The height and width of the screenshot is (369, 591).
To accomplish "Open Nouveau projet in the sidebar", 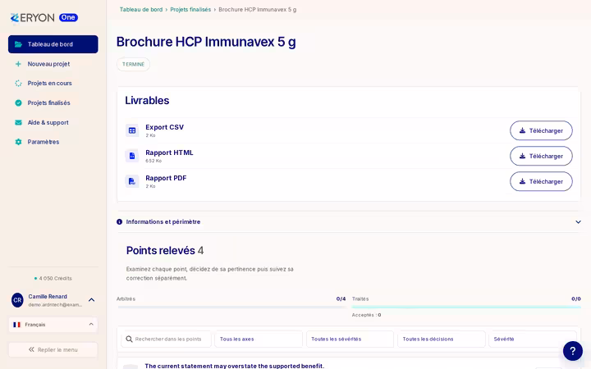I will point(53,64).
